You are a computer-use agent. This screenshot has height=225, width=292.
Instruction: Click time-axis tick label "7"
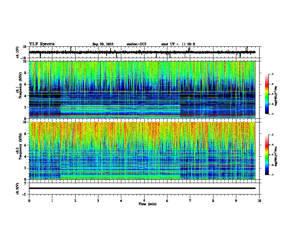point(190,201)
